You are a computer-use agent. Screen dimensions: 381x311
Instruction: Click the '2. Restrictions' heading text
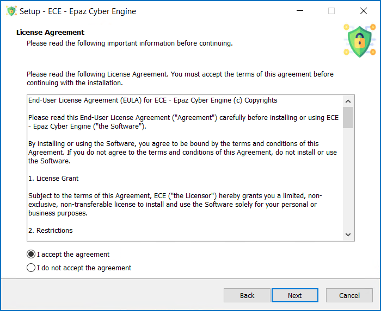click(x=50, y=231)
